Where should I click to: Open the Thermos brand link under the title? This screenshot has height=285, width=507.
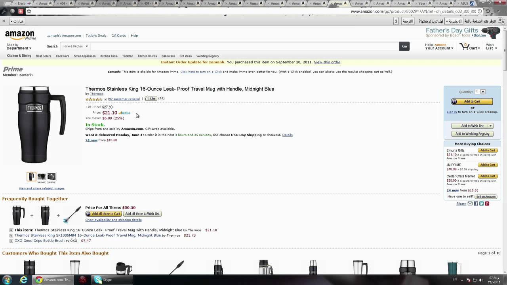point(97,94)
